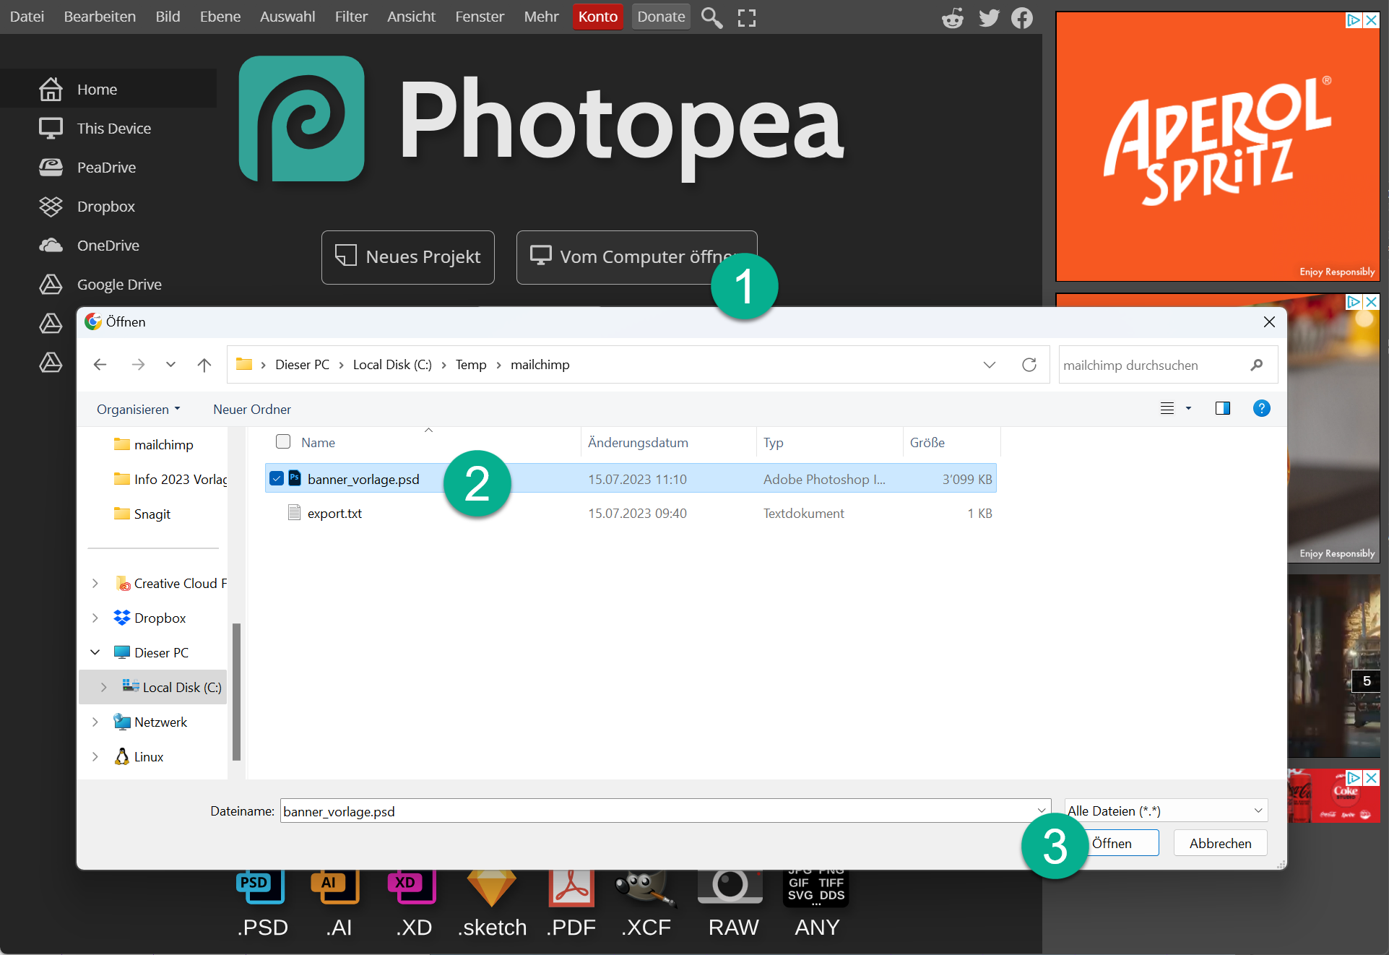
Task: Uncheck the banner_vorlage.psd file checkbox
Action: click(277, 478)
